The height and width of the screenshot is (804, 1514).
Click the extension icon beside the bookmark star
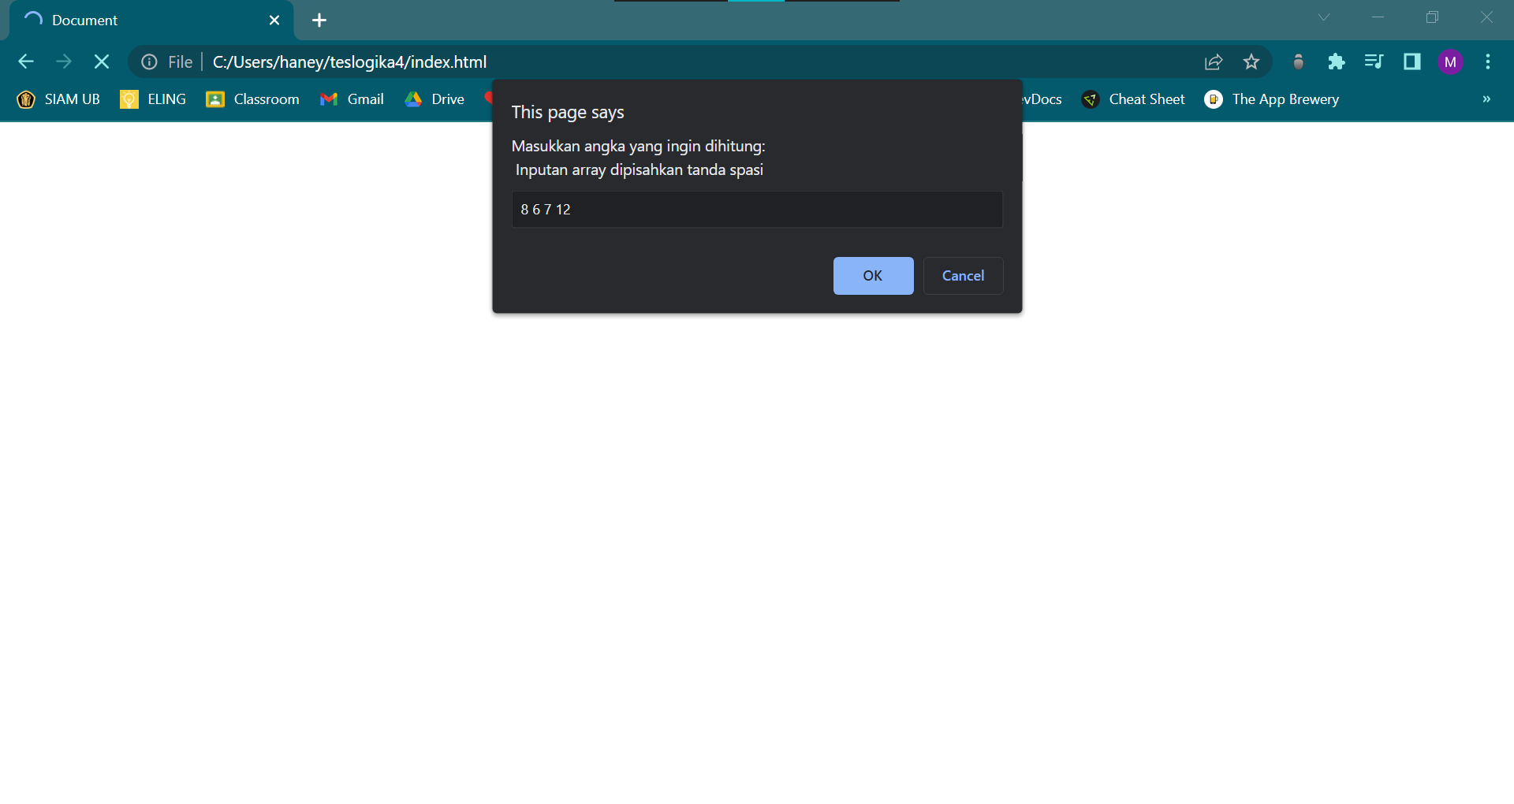pyautogui.click(x=1299, y=61)
